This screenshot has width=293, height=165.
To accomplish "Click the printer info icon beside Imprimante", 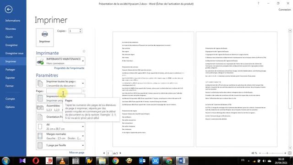I will pos(84,51).
